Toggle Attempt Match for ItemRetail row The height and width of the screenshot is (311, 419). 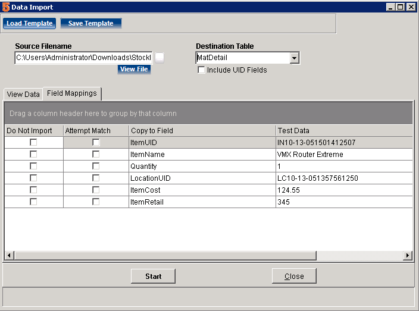(96, 202)
